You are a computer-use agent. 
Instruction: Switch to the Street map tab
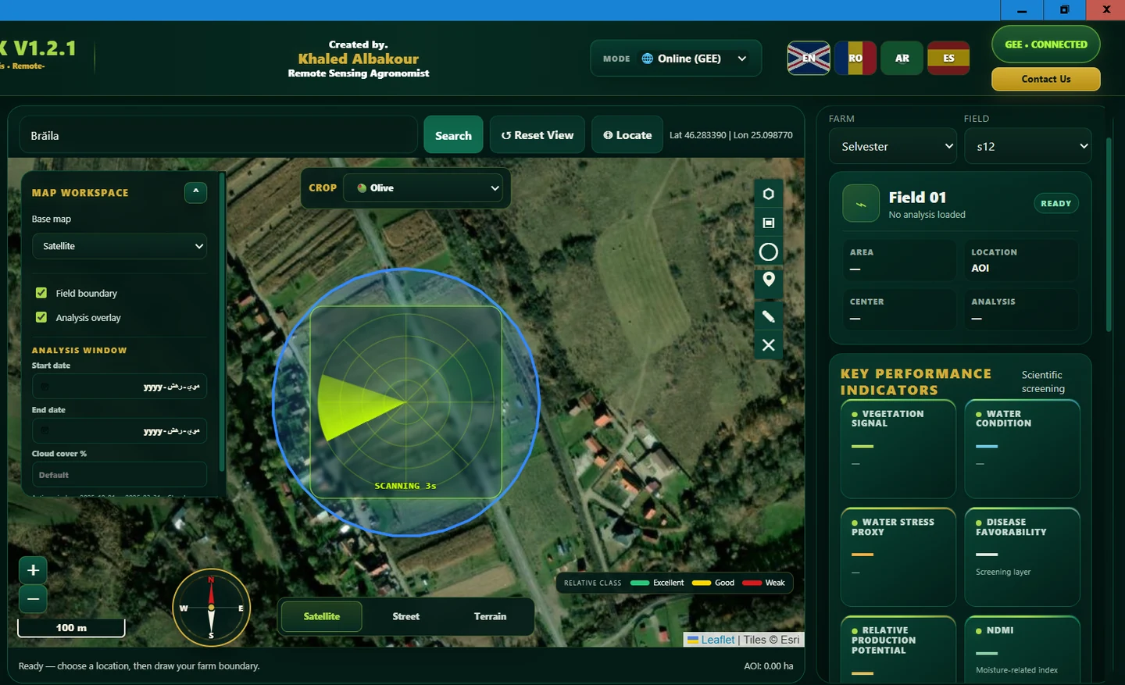[x=405, y=616]
